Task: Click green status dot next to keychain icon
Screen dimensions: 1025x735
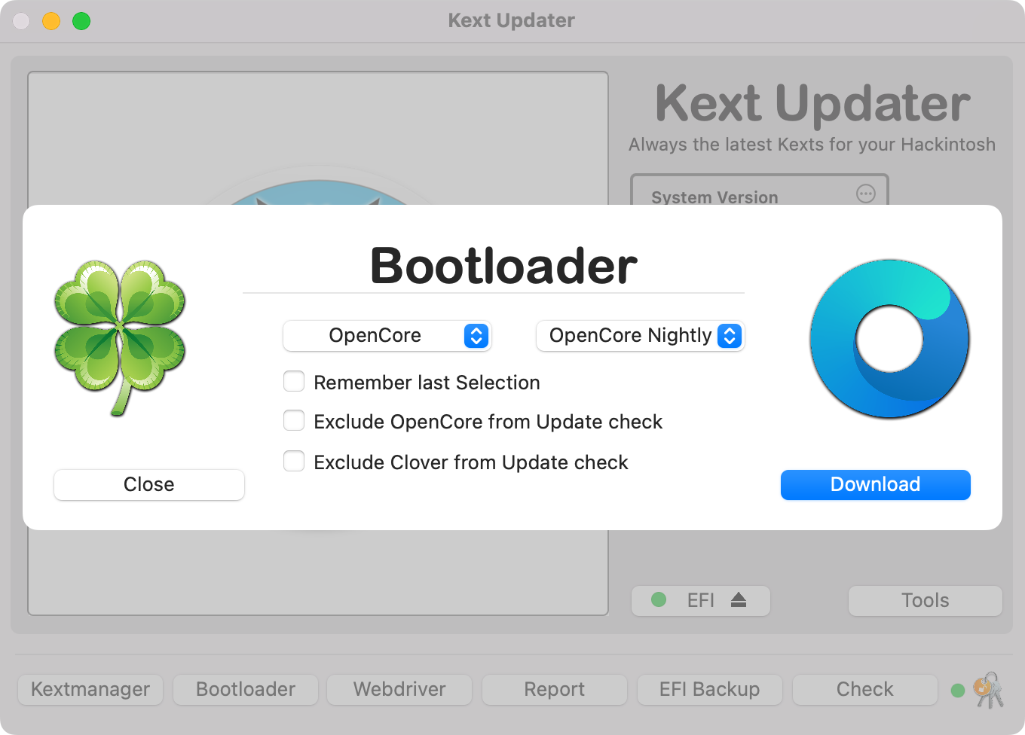Action: point(958,691)
